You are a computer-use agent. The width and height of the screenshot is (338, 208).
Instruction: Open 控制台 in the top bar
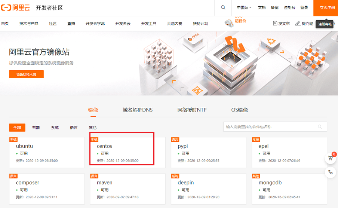tap(289, 7)
